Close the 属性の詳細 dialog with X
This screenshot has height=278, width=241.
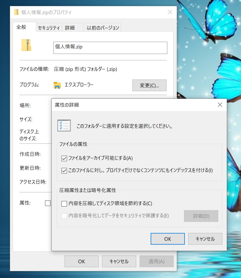tap(220, 105)
